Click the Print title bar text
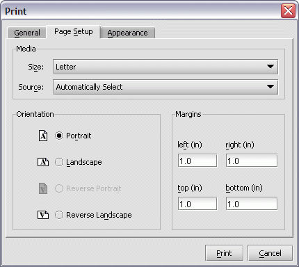 [15, 11]
